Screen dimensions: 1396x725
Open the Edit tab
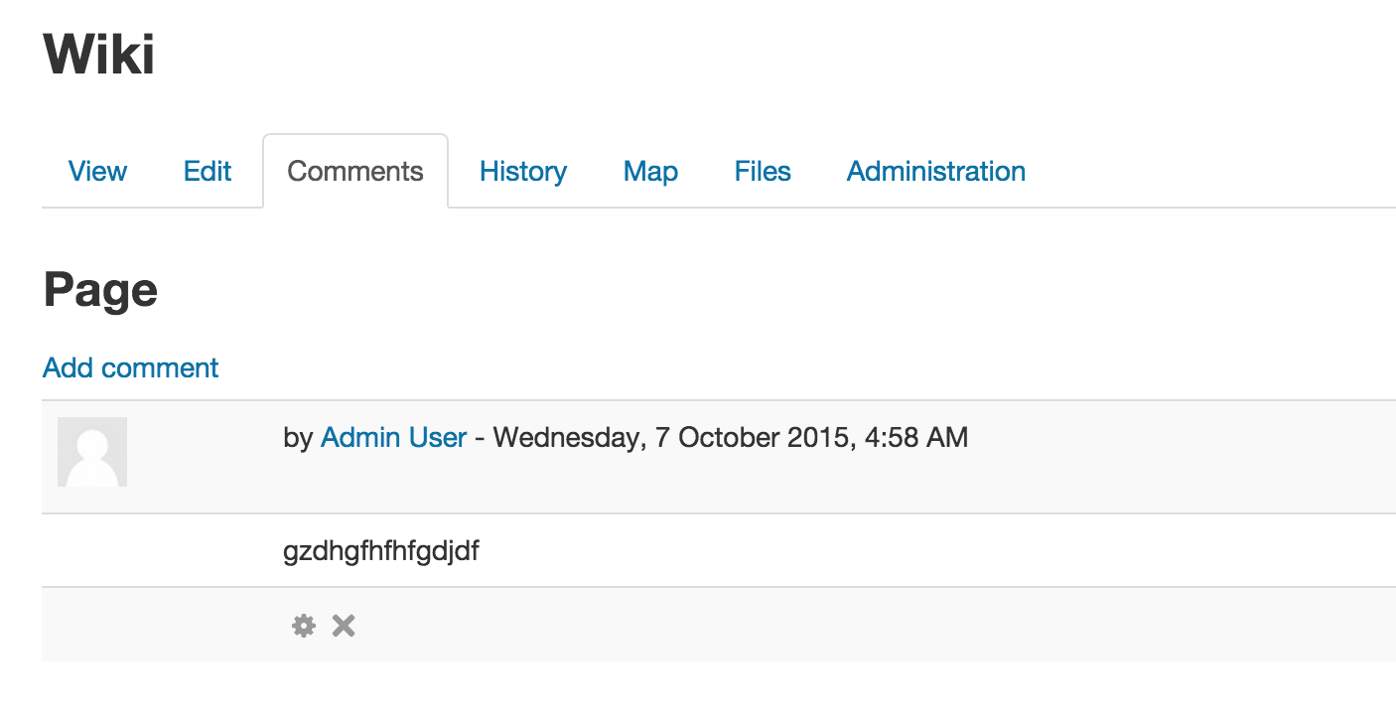(208, 171)
